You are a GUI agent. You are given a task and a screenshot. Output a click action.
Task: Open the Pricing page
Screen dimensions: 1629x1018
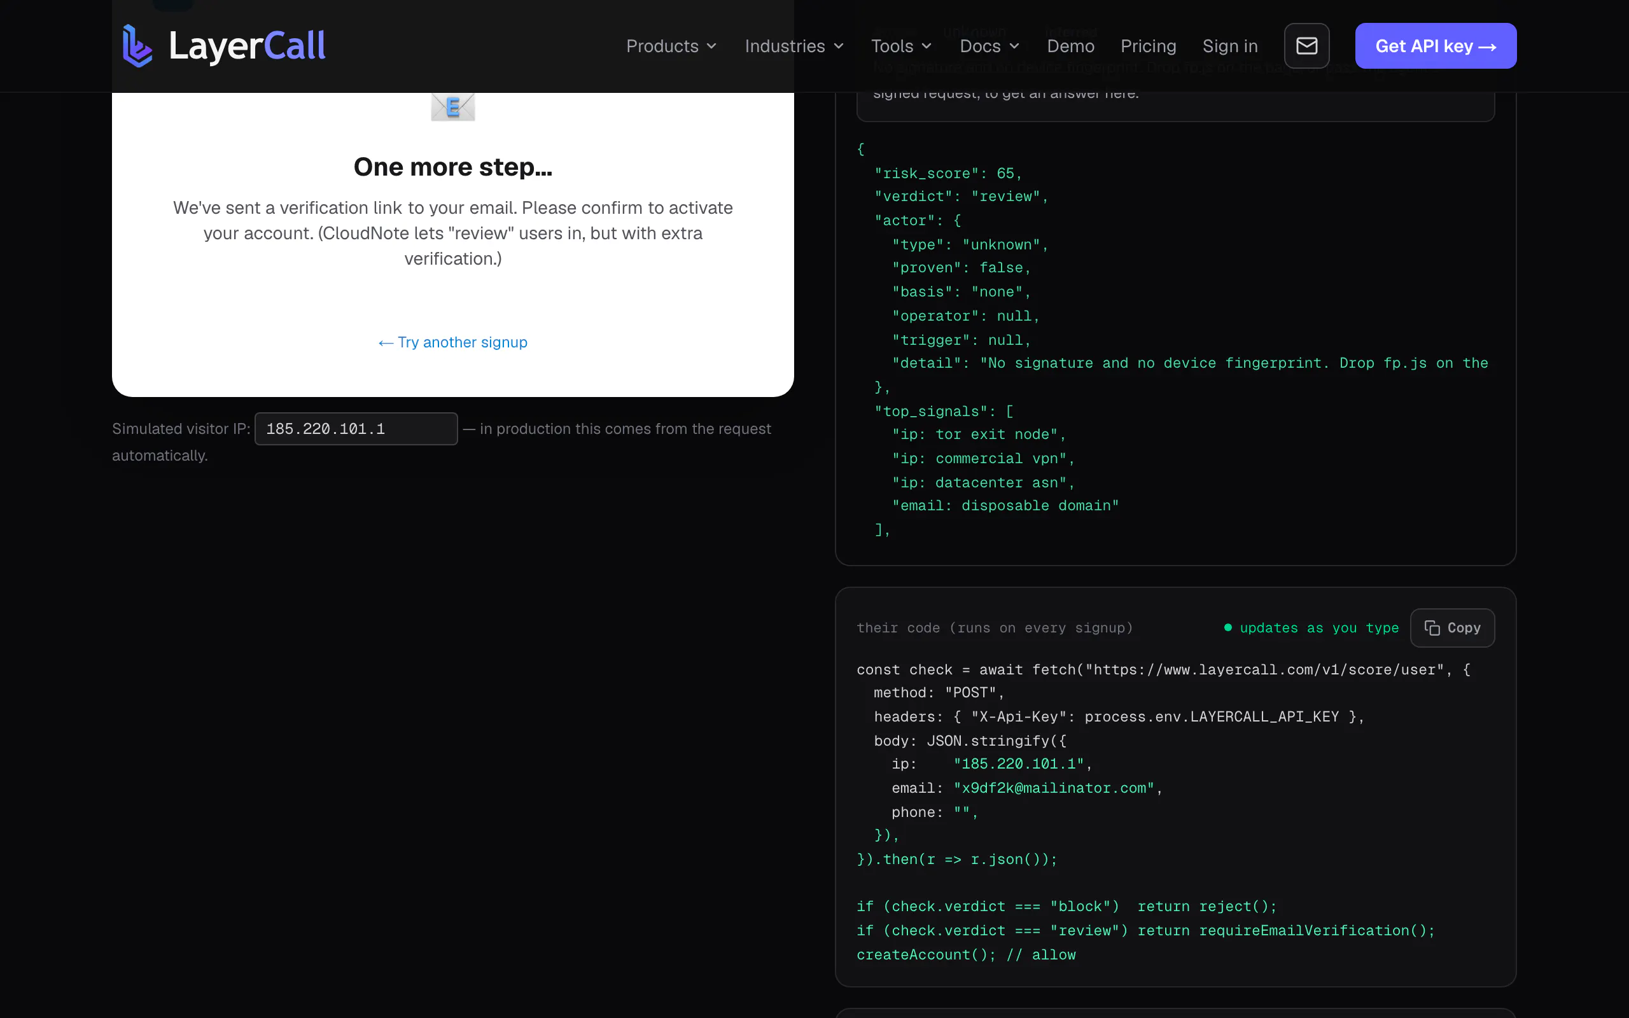click(x=1149, y=46)
